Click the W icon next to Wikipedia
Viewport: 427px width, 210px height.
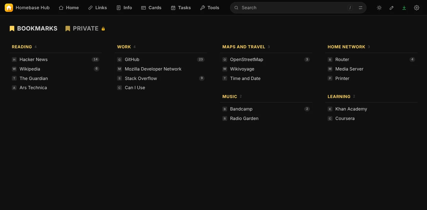point(14,69)
